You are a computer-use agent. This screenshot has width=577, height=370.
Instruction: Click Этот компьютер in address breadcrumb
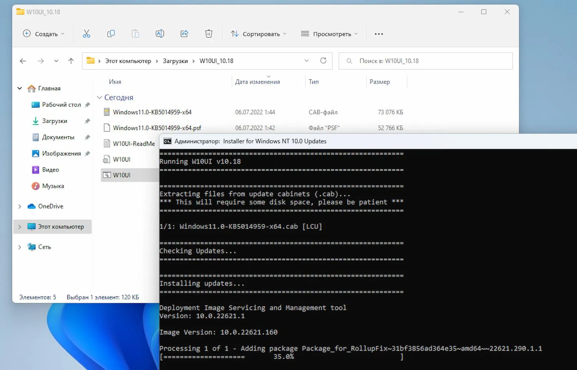point(128,61)
